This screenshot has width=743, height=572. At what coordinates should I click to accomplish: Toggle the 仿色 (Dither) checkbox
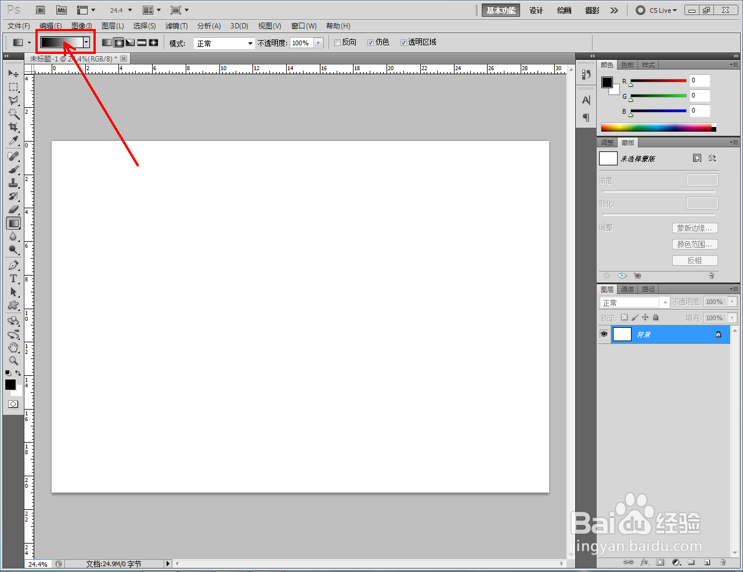point(370,42)
